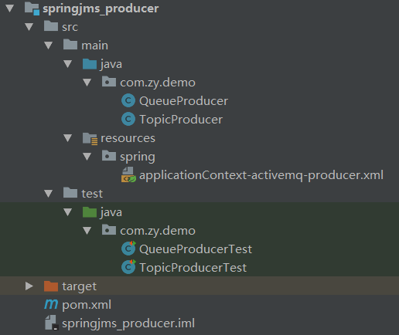
Task: Click the TopicProducerTest class icon
Action: click(128, 266)
